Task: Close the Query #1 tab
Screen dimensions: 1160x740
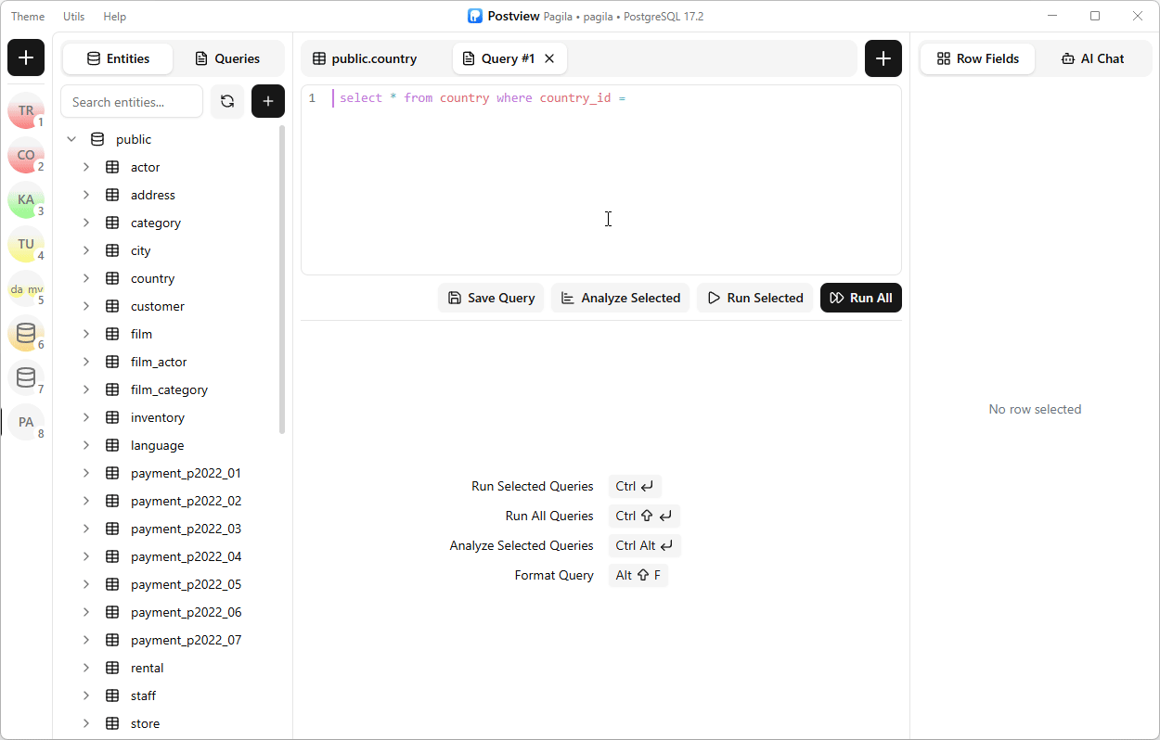Action: [x=549, y=58]
